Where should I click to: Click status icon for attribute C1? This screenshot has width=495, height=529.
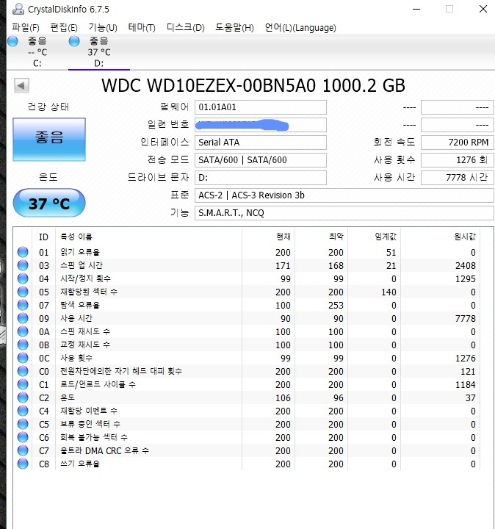click(x=23, y=384)
